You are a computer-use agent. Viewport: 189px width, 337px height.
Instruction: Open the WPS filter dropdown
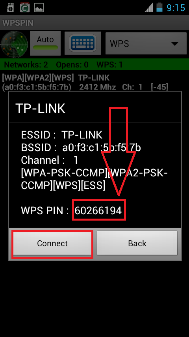tap(146, 43)
